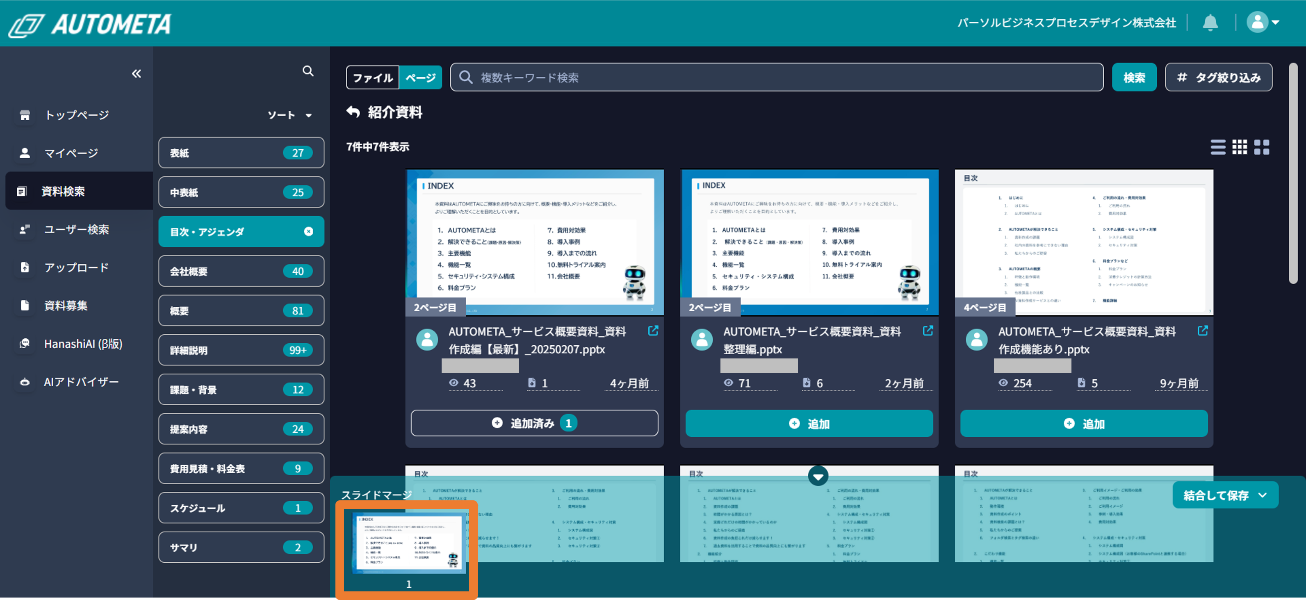This screenshot has width=1306, height=600.
Task: Filter by サマリ category
Action: tap(242, 547)
